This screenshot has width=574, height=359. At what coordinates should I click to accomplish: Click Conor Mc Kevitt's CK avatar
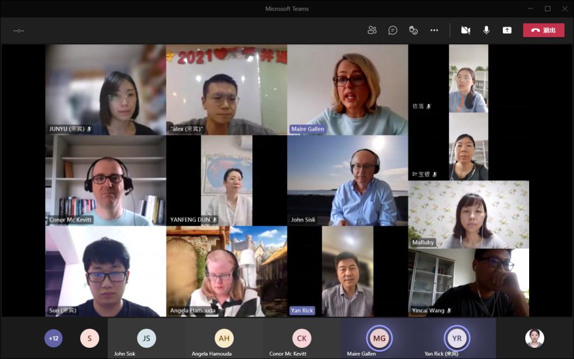click(x=302, y=338)
